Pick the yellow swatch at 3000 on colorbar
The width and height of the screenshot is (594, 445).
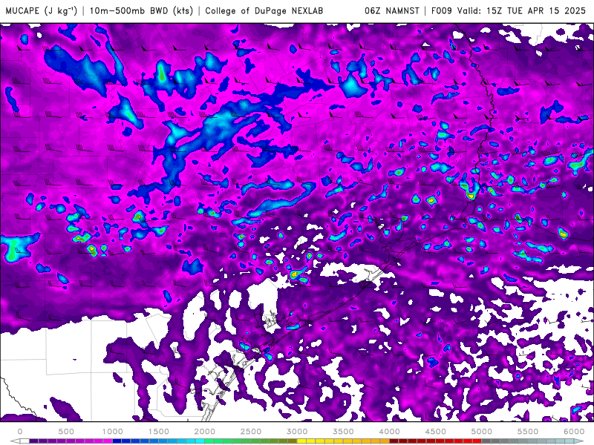[301, 441]
